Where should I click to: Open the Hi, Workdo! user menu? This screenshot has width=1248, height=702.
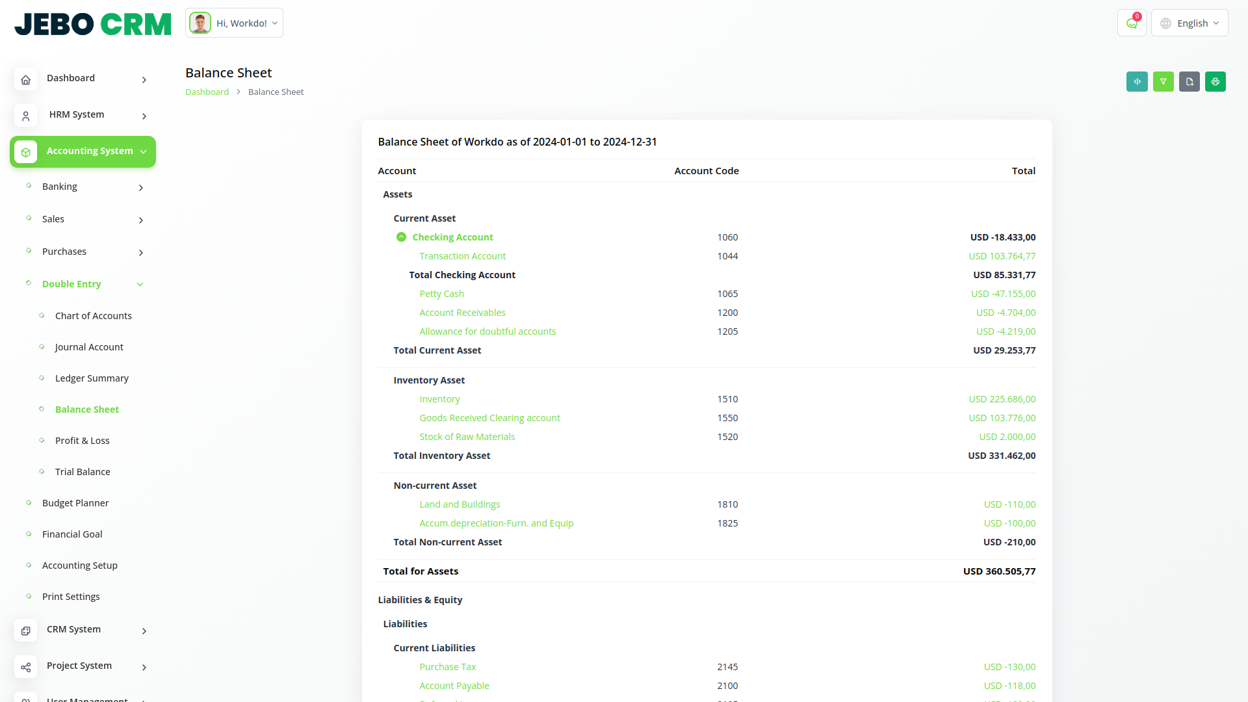234,23
